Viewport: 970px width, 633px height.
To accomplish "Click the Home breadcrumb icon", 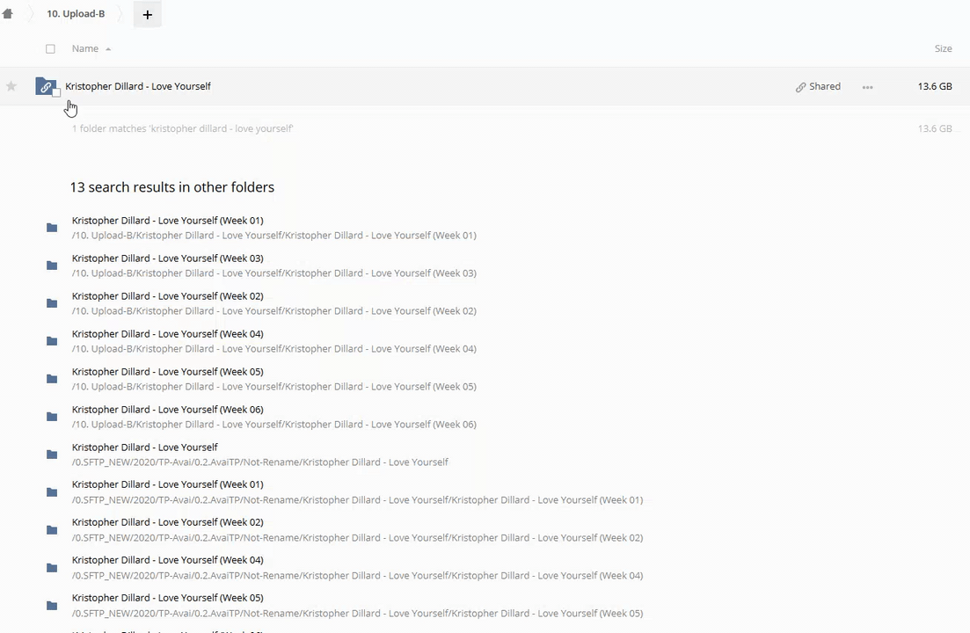I will tap(8, 14).
